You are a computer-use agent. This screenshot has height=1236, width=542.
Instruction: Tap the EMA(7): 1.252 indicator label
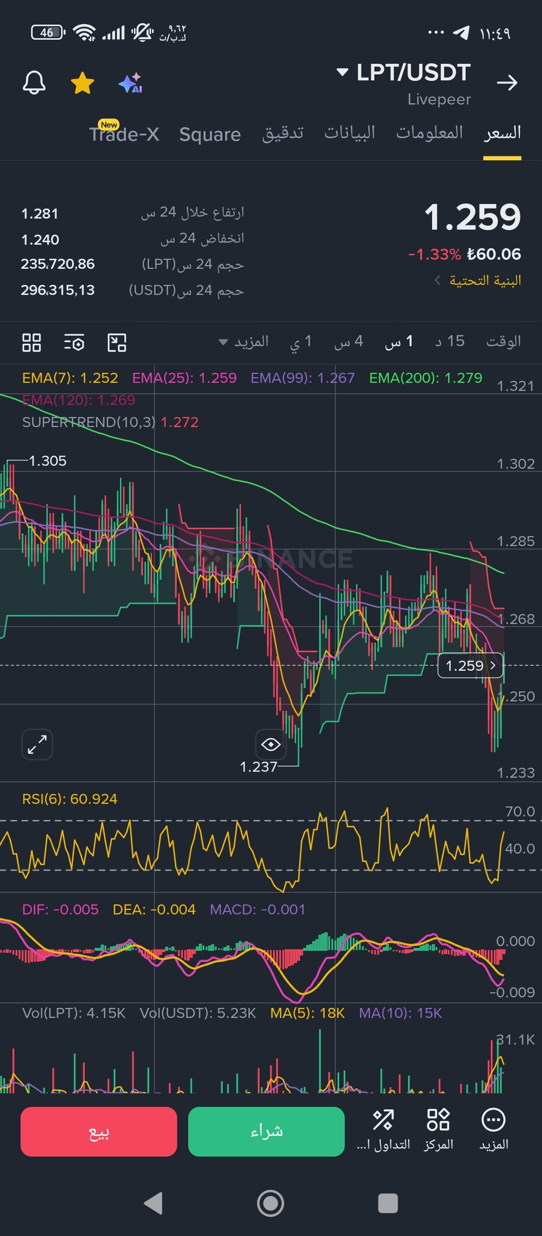(x=70, y=378)
